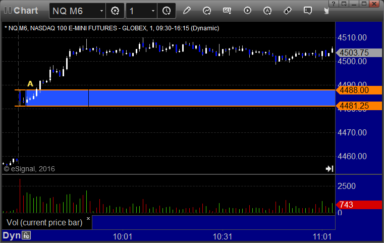Screen dimensions: 384x243
Task: Select the 4481.25 orange price label
Action: [359, 106]
